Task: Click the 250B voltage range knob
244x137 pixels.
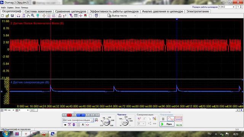Action: [x=107, y=123]
